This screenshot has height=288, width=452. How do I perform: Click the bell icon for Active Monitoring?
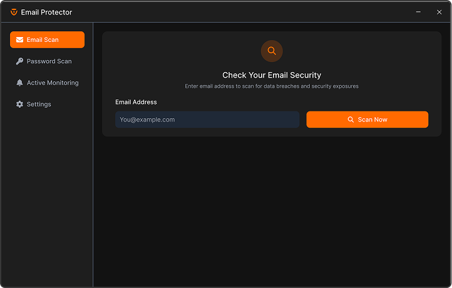(19, 83)
